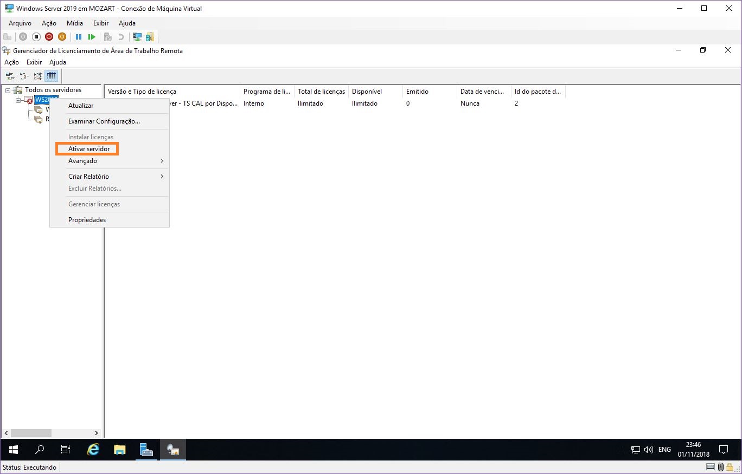Shut down the VM using the red power icon
Image resolution: width=742 pixels, height=474 pixels.
[49, 37]
